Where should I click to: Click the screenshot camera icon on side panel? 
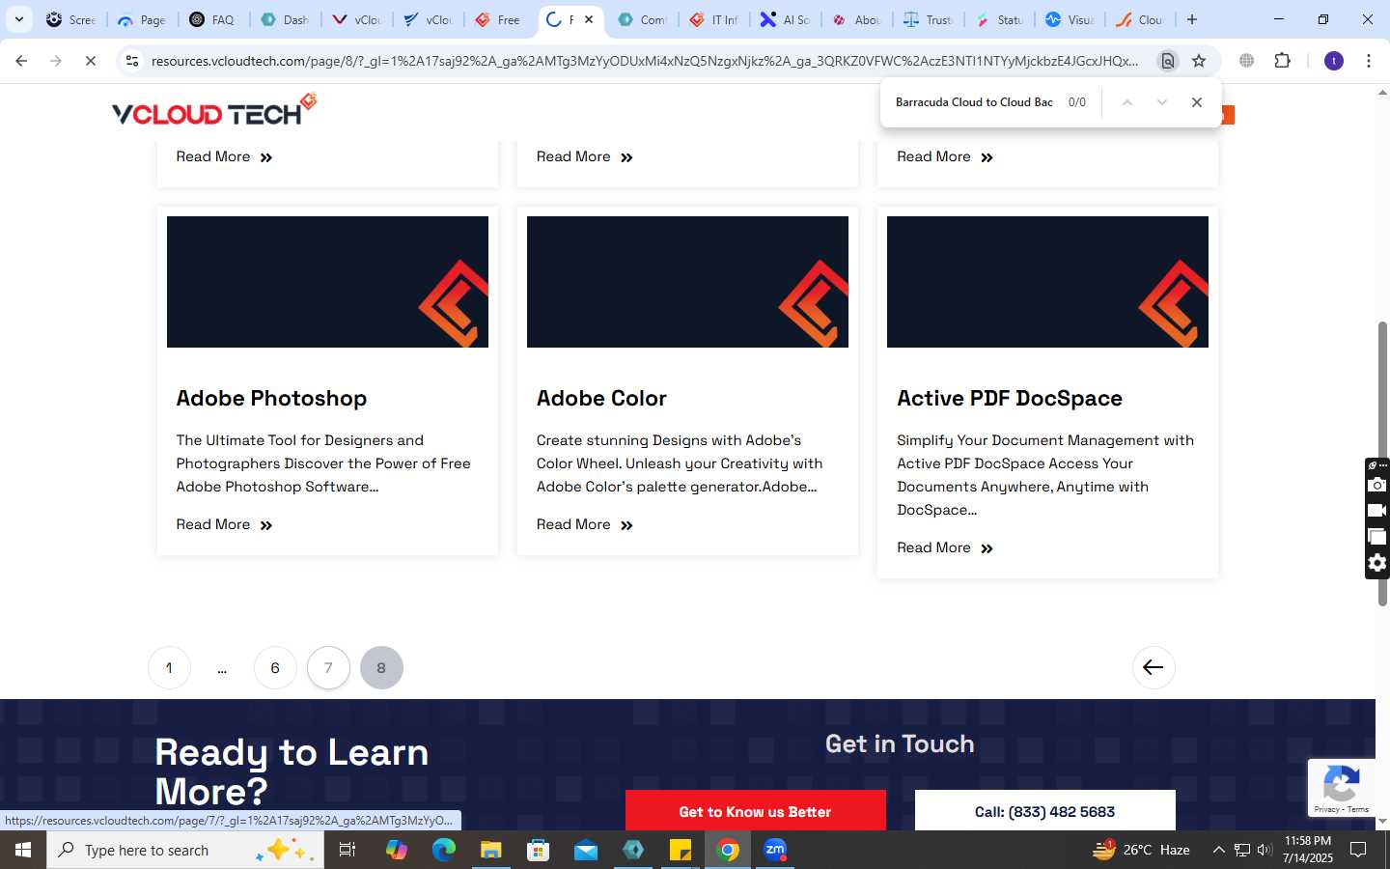1377,485
